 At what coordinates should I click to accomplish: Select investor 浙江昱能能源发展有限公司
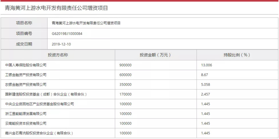pyautogui.click(x=26, y=114)
